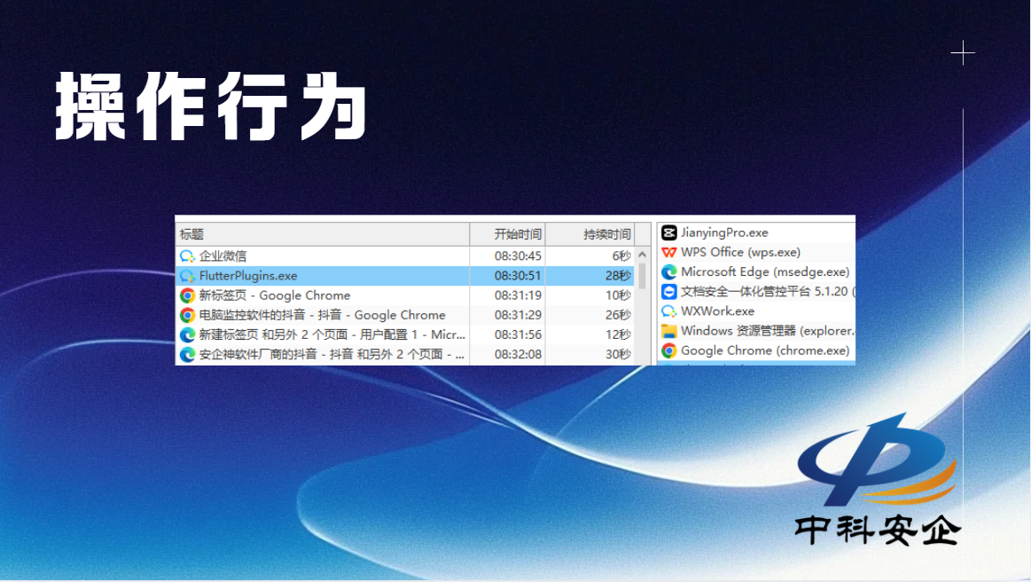Select JianyingPro.exe in the process list
The width and height of the screenshot is (1031, 582).
[x=724, y=232]
